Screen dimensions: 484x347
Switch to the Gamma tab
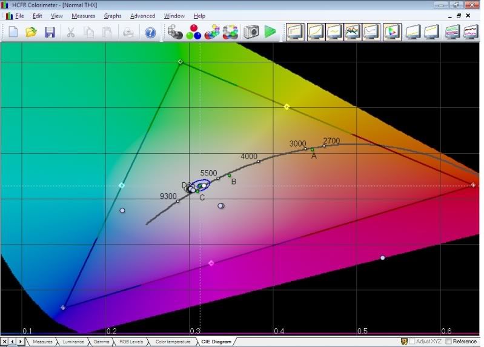pos(101,342)
